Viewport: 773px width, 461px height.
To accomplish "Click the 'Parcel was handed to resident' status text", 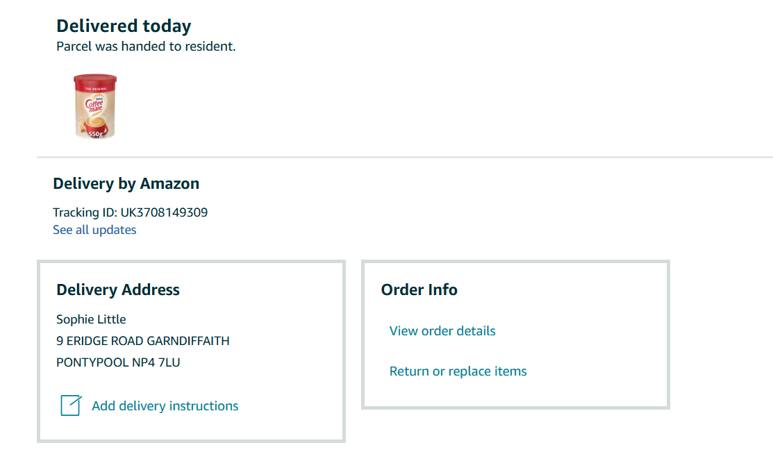I will [x=146, y=47].
